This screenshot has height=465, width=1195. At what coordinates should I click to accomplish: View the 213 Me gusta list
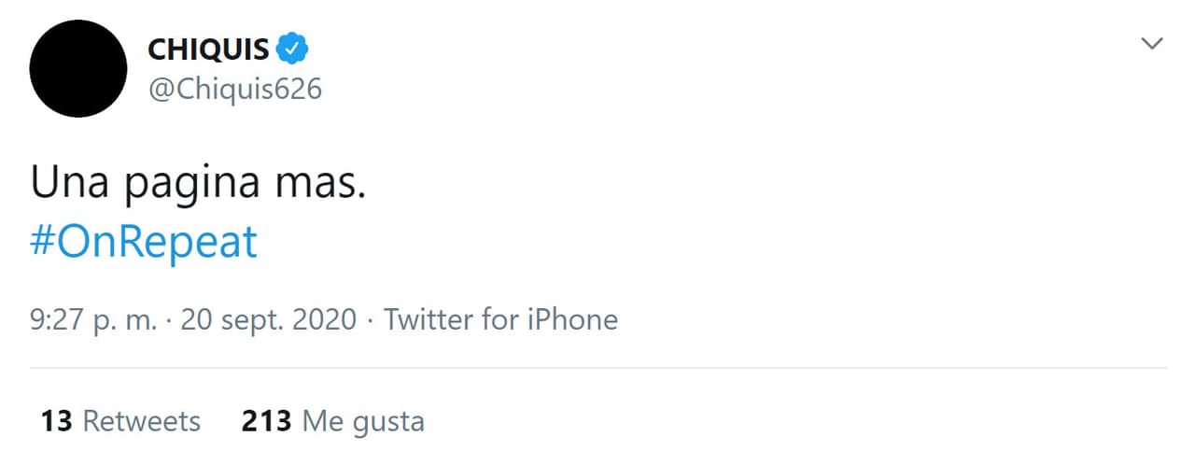click(x=332, y=421)
